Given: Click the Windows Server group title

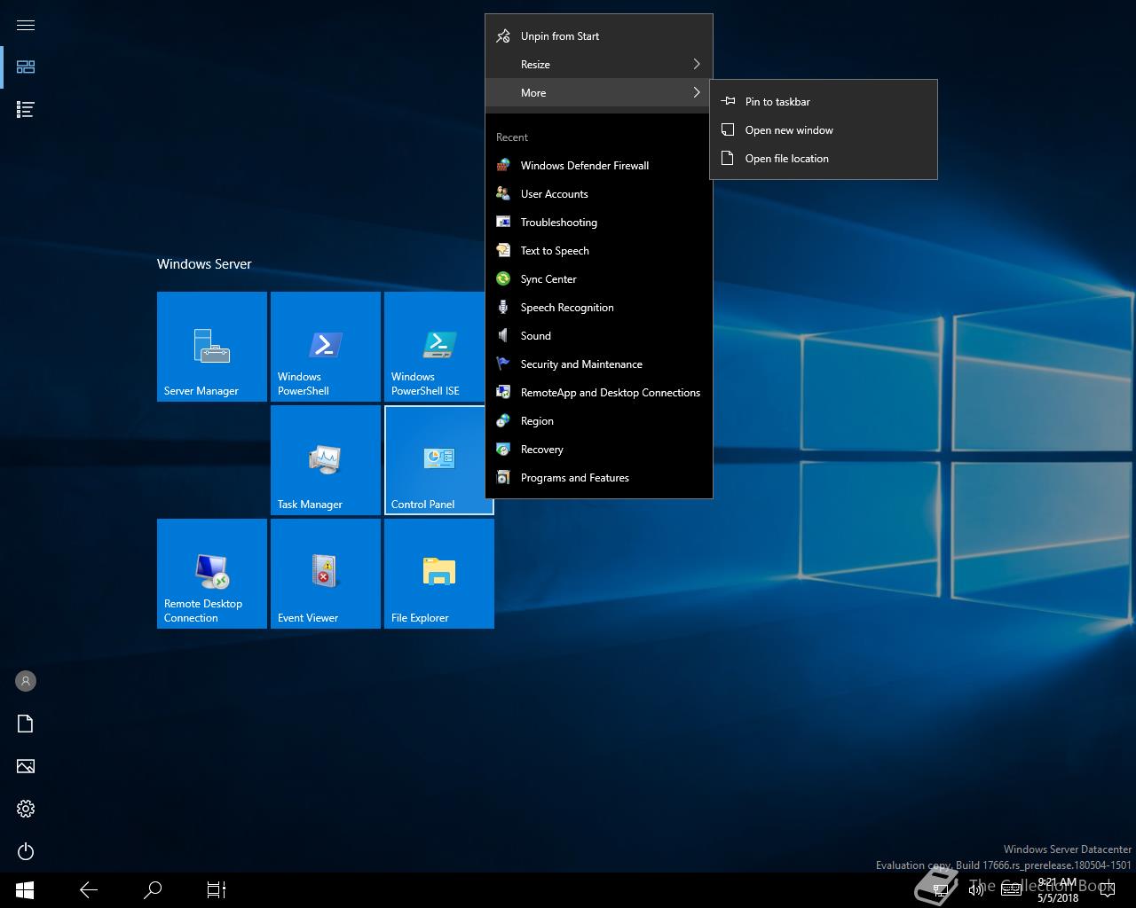Looking at the screenshot, I should point(204,264).
